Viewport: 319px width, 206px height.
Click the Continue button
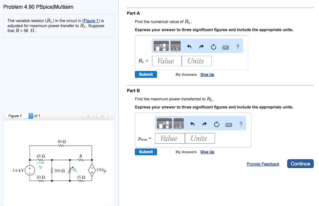click(x=300, y=164)
